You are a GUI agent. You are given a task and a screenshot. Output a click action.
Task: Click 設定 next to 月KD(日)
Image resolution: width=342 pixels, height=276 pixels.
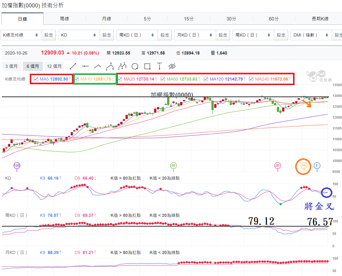223,35
